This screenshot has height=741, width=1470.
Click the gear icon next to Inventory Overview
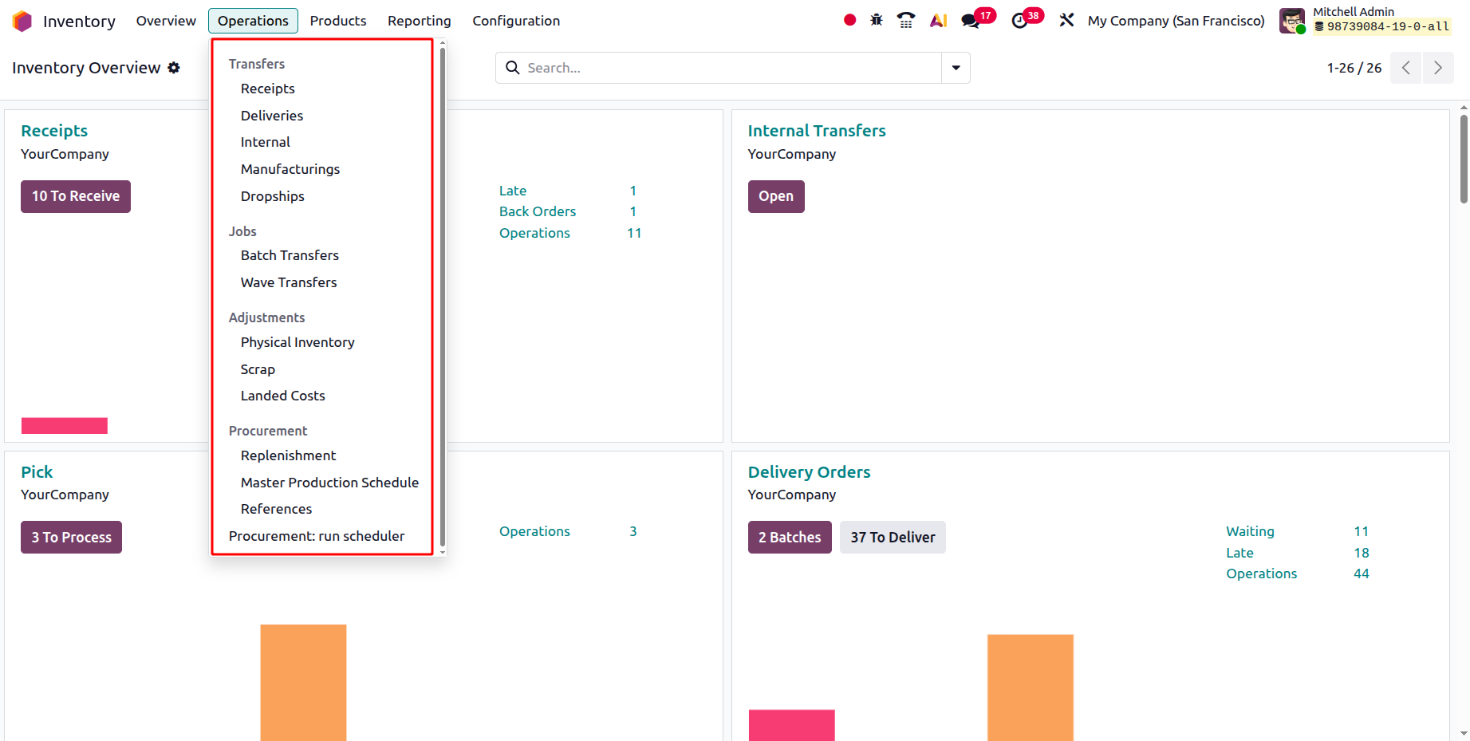click(x=174, y=68)
